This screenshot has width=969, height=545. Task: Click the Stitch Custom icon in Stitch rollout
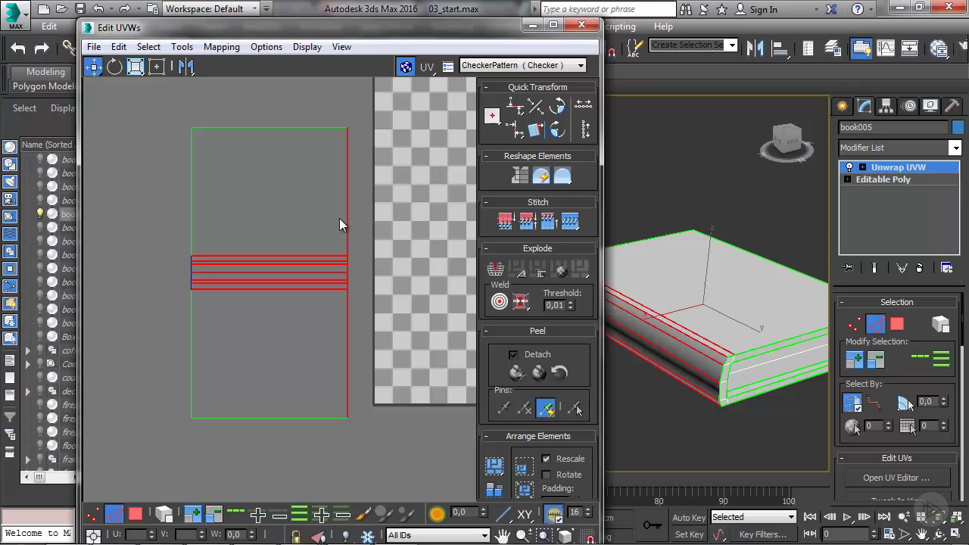(570, 222)
